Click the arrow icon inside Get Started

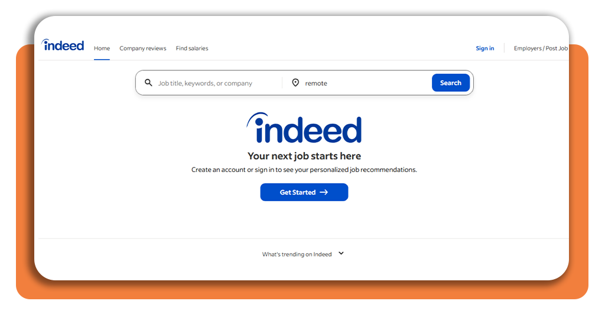pos(324,192)
